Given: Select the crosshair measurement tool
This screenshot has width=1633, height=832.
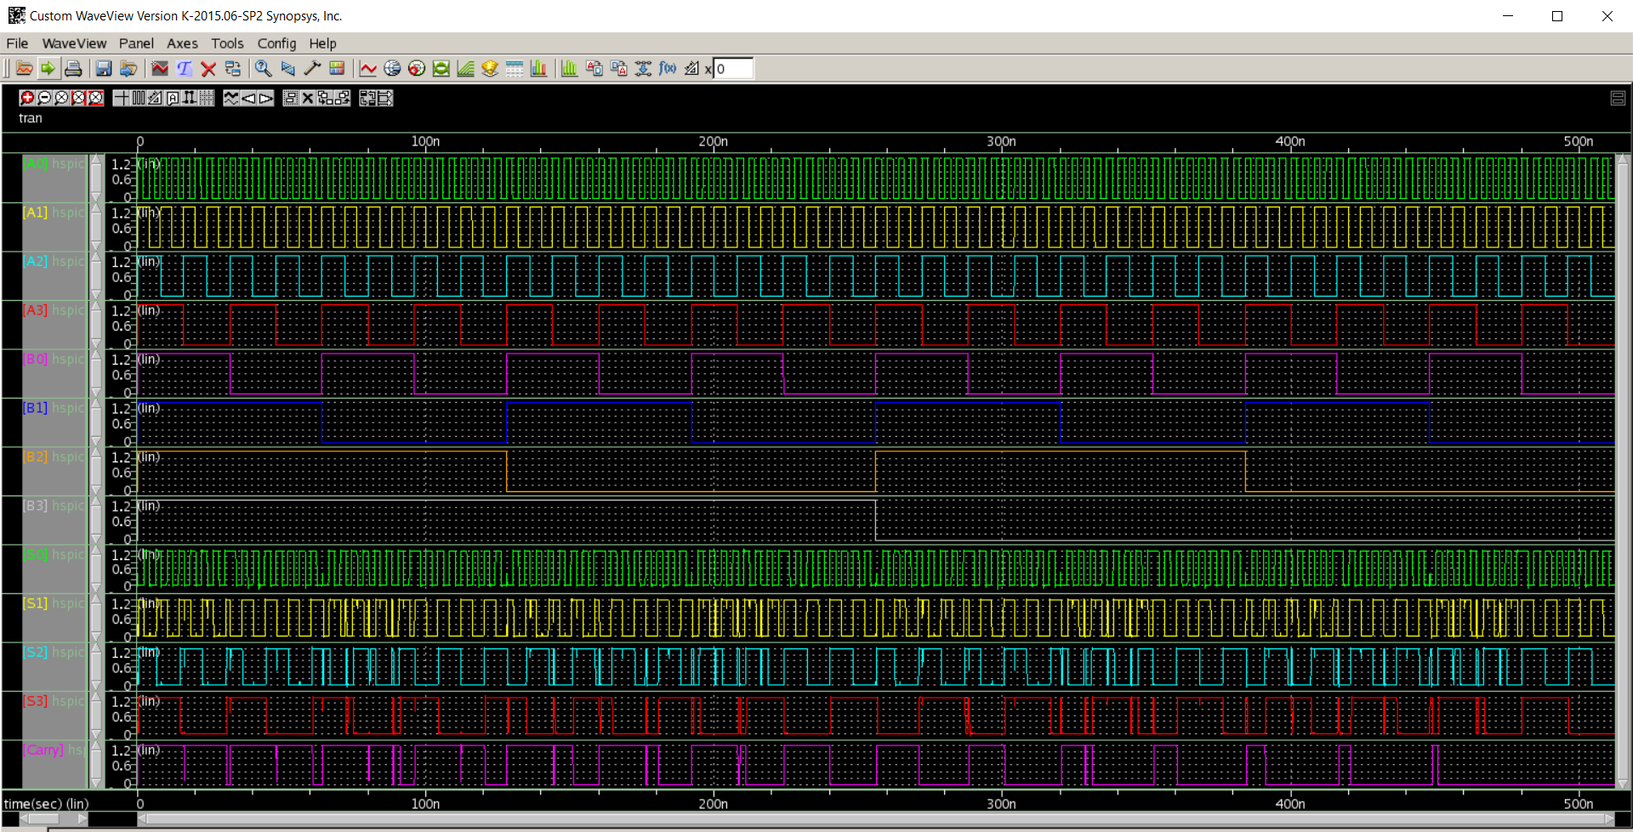Looking at the screenshot, I should tap(122, 98).
